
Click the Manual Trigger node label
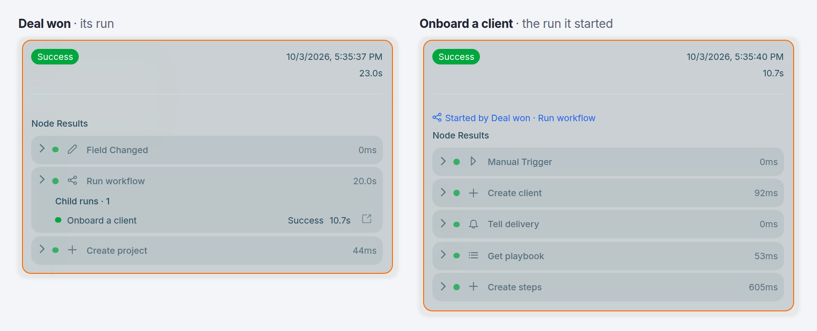(x=520, y=162)
